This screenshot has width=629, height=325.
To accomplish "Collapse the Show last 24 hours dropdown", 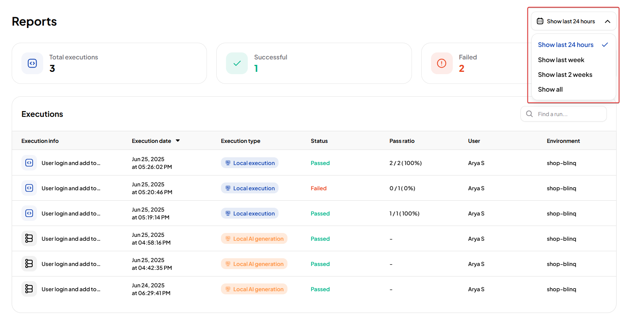I will [x=607, y=21].
